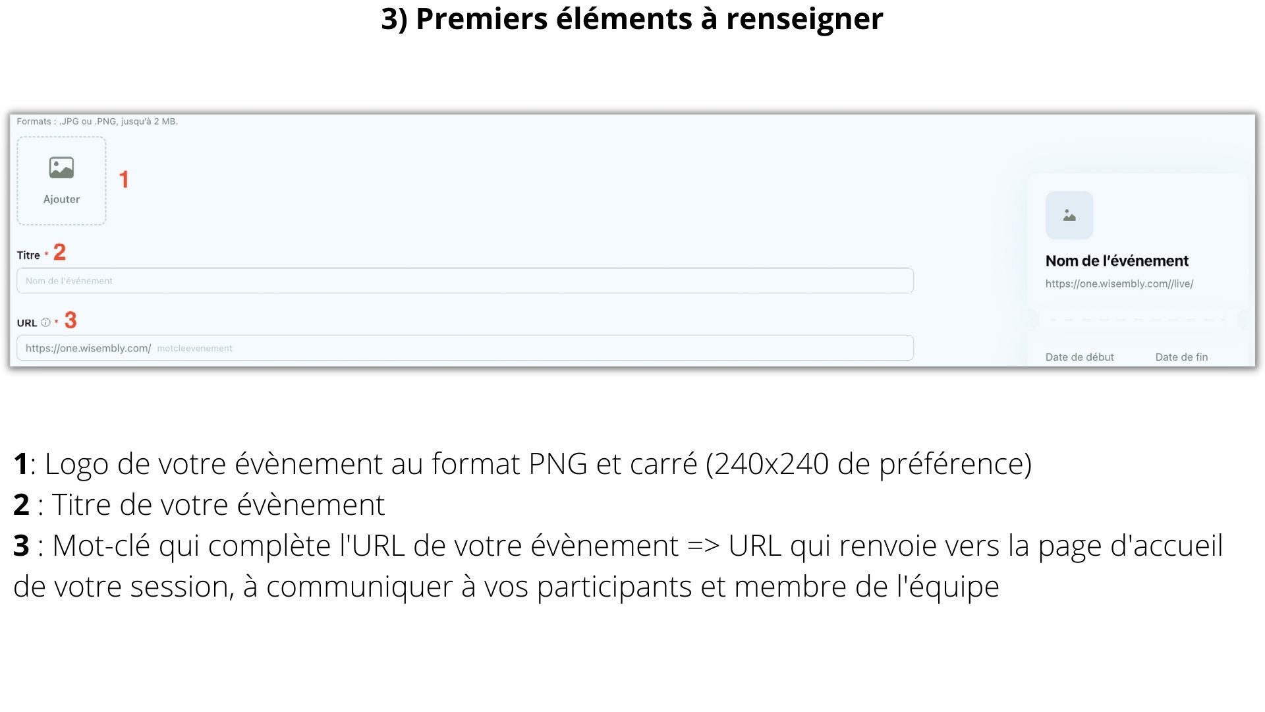Click the red number 1 annotation
The height and width of the screenshot is (712, 1265).
pyautogui.click(x=124, y=179)
